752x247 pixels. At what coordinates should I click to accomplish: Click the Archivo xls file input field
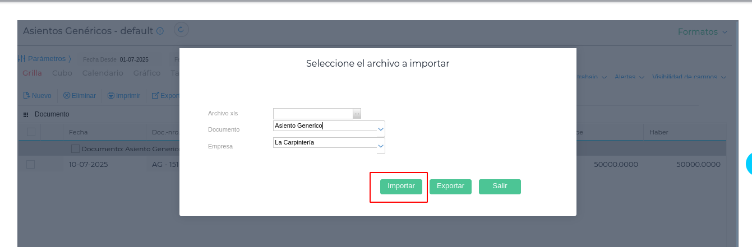coord(313,114)
